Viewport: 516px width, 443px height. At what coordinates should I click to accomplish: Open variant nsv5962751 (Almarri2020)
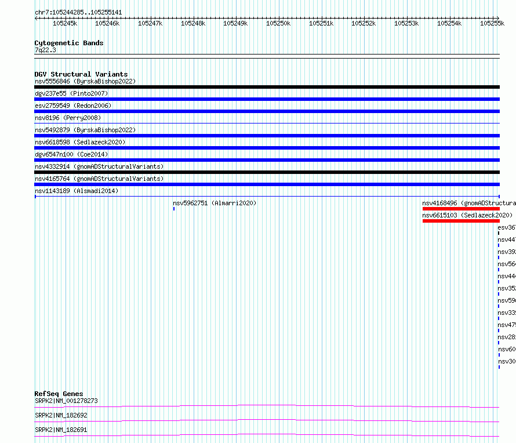[x=215, y=203]
